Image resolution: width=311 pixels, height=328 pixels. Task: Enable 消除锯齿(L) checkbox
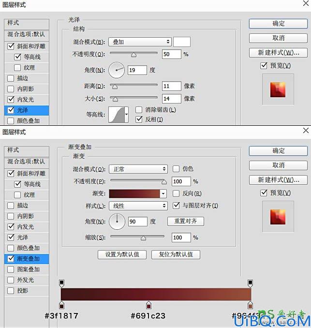tap(139, 110)
